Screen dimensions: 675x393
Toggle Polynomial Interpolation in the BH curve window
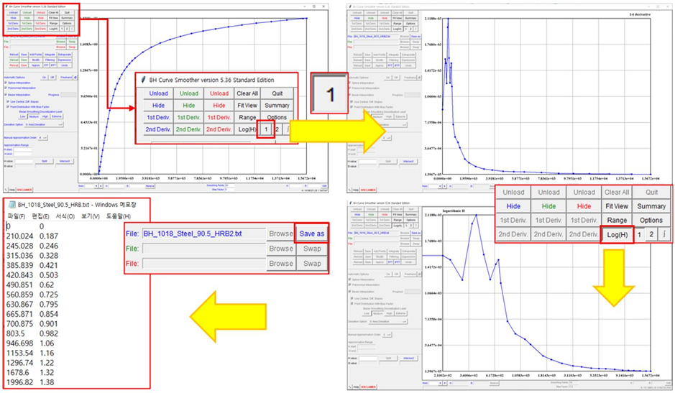(6, 88)
